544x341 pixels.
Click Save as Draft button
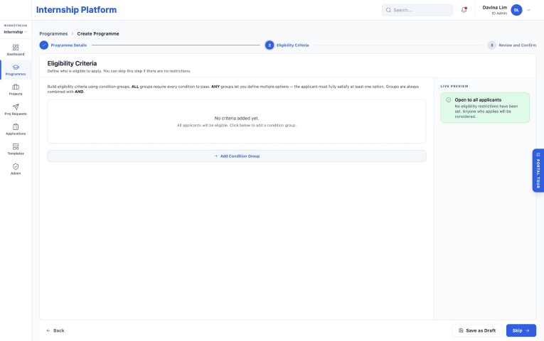click(x=477, y=330)
